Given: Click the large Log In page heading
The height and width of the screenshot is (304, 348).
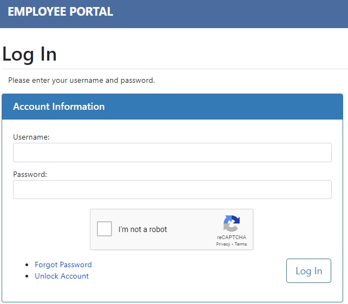Looking at the screenshot, I should 30,54.
